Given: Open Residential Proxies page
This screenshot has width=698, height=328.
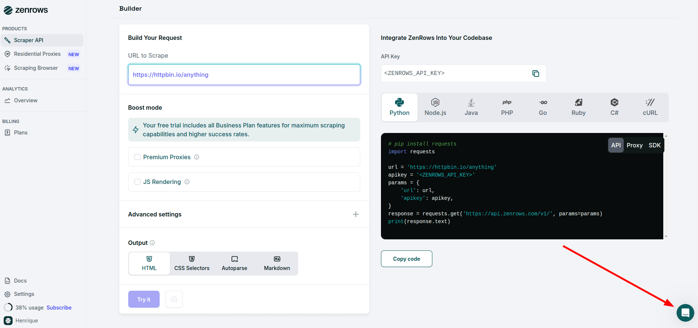Looking at the screenshot, I should 37,54.
